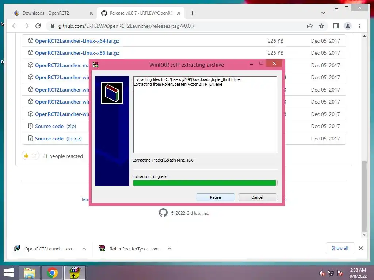The height and width of the screenshot is (280, 374).
Task: Click WinRAR extraction icon in taskbar
Action: click(x=75, y=273)
